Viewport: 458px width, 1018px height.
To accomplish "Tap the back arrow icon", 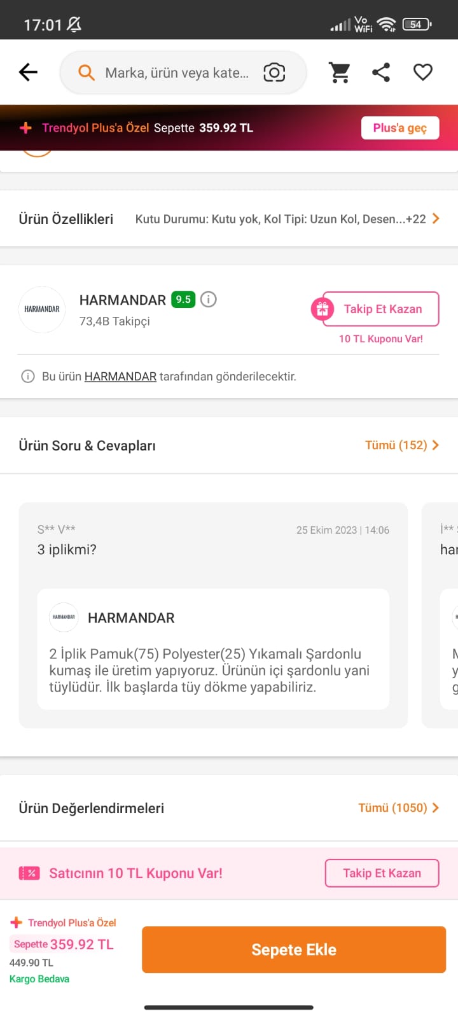I will [29, 73].
